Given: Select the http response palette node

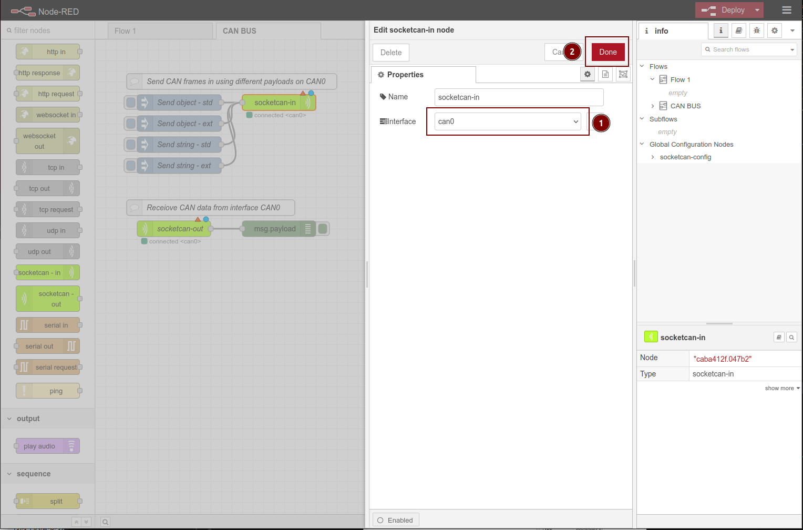Looking at the screenshot, I should pyautogui.click(x=48, y=73).
